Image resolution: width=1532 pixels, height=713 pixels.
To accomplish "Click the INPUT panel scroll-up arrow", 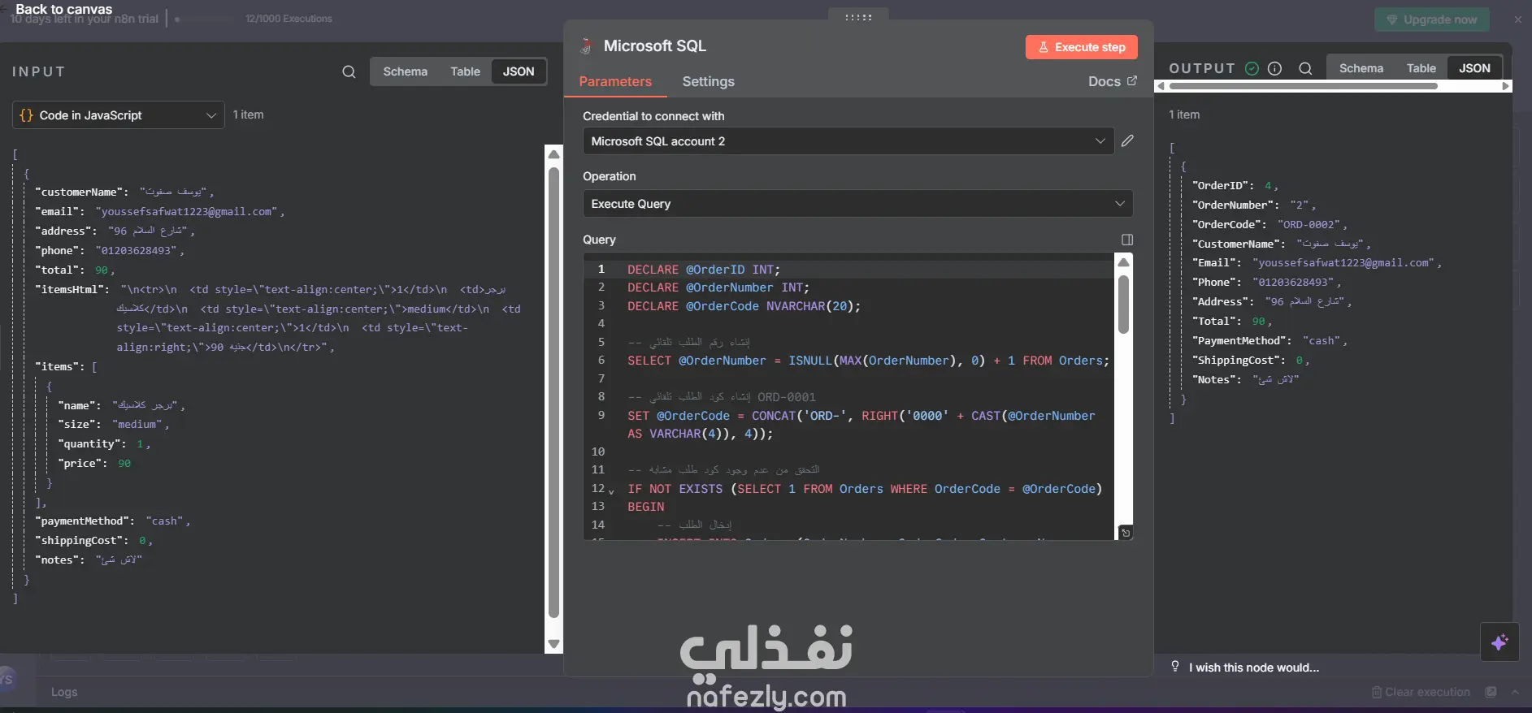I will pyautogui.click(x=553, y=154).
